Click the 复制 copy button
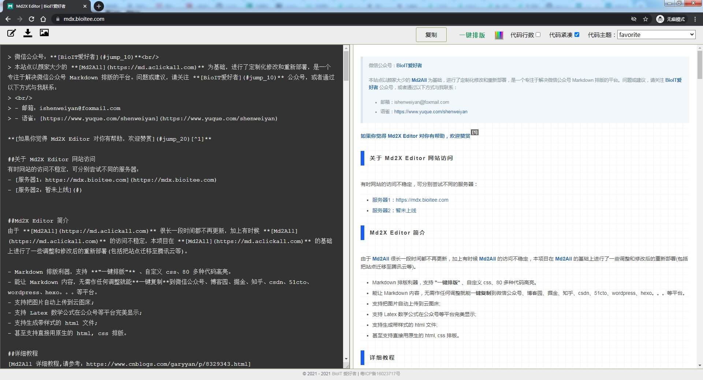This screenshot has height=380, width=703. click(431, 35)
